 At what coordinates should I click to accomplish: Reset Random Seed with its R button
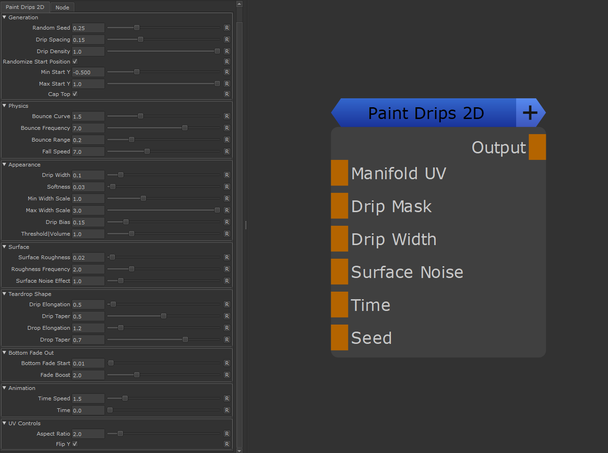(227, 28)
